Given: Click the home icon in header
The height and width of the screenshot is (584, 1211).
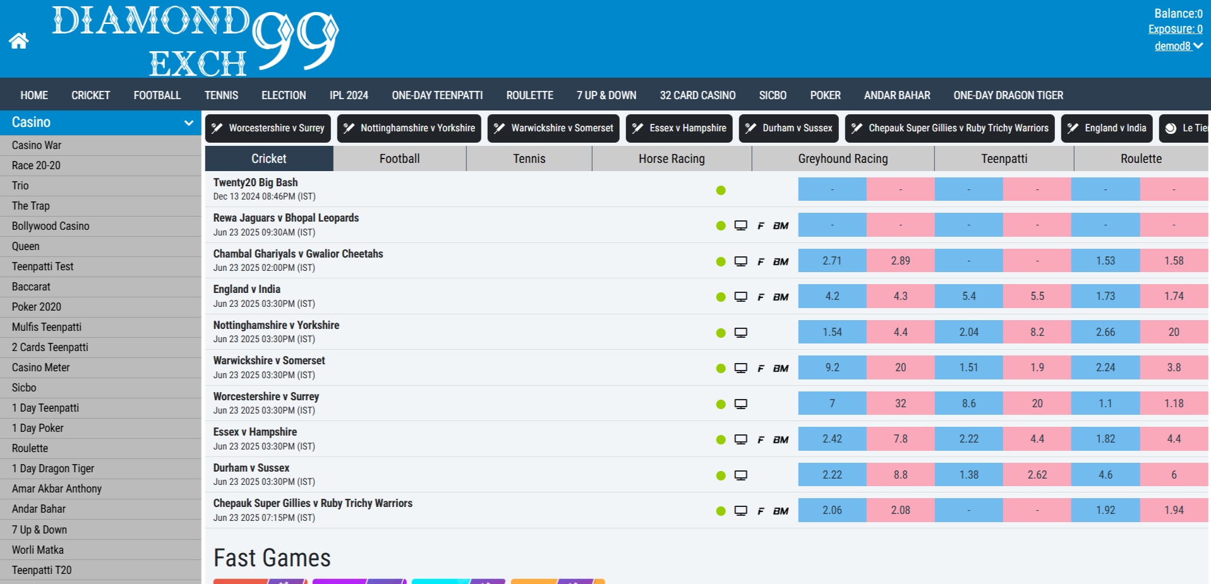Looking at the screenshot, I should [19, 41].
